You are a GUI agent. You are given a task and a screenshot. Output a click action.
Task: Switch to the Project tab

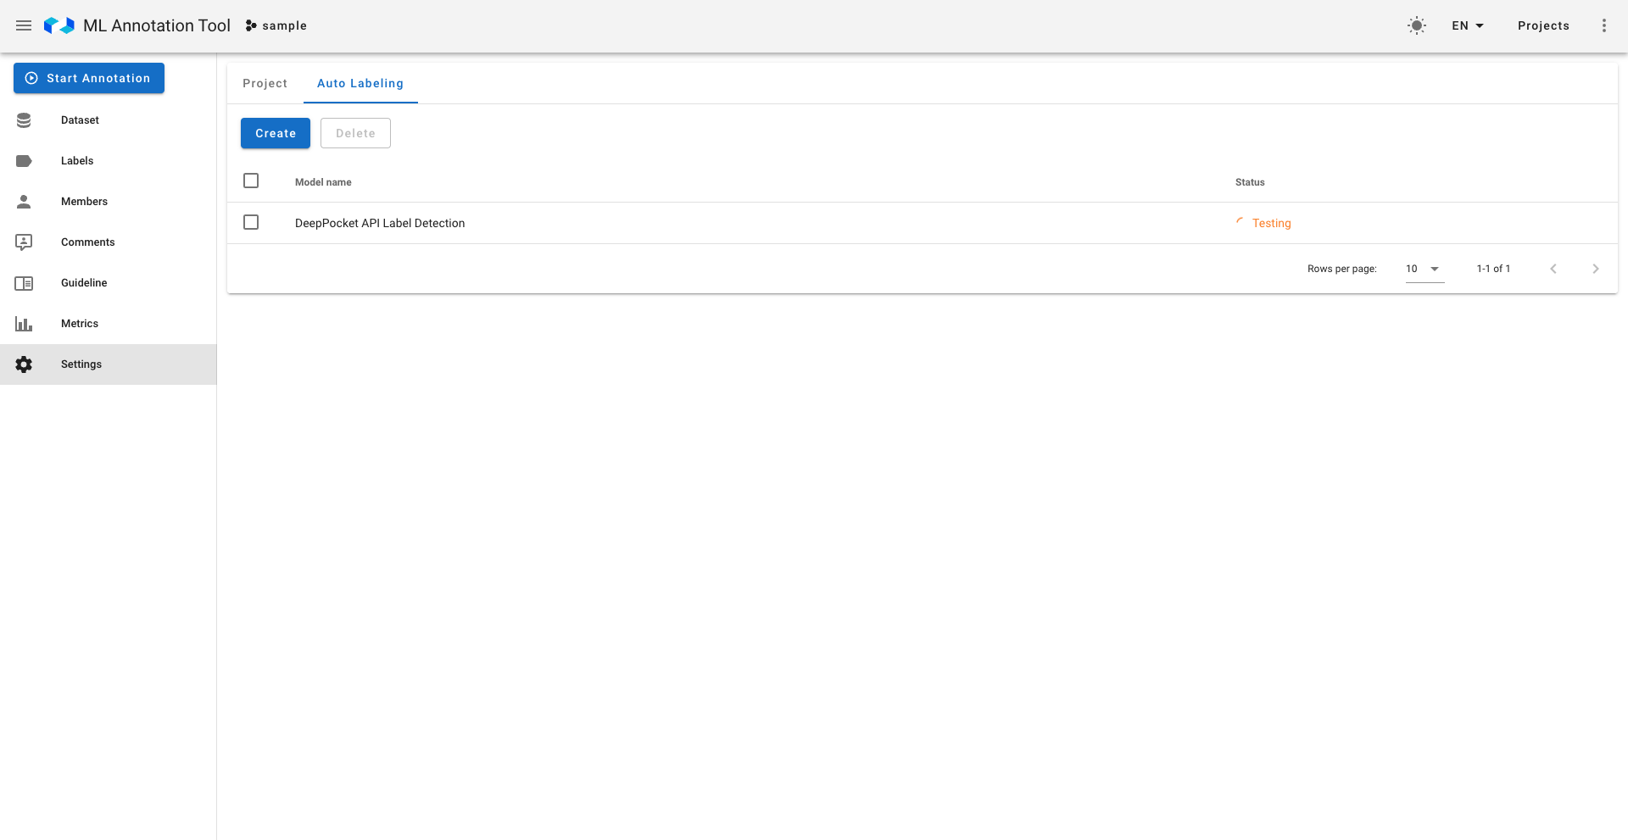pos(265,83)
